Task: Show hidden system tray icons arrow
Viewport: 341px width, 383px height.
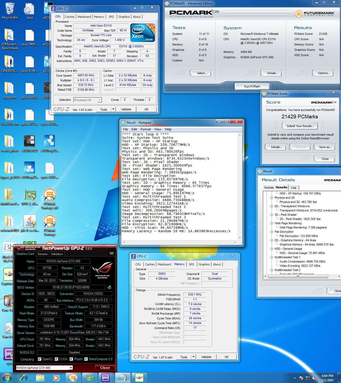Action: click(295, 378)
